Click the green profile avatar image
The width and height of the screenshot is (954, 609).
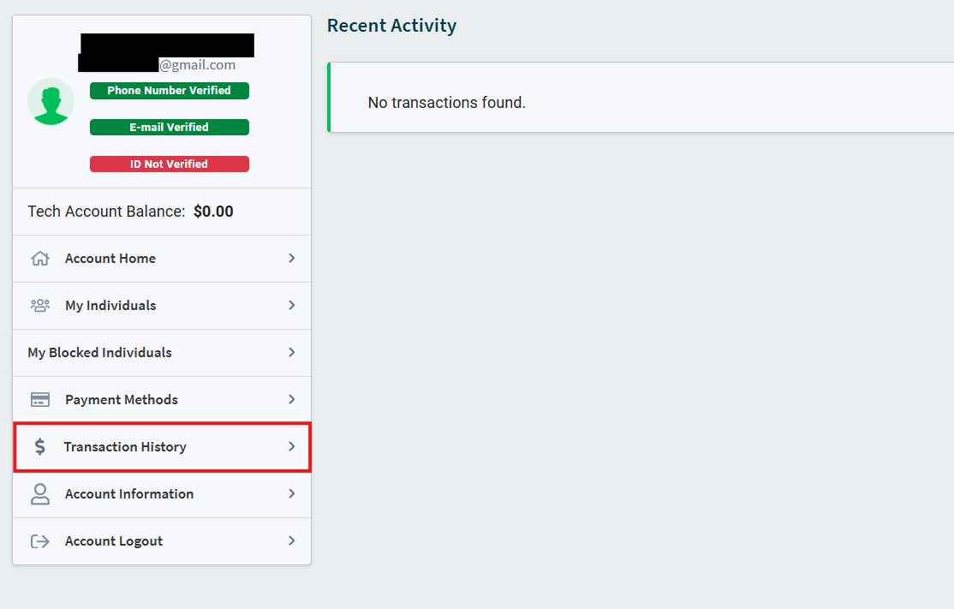pos(51,101)
